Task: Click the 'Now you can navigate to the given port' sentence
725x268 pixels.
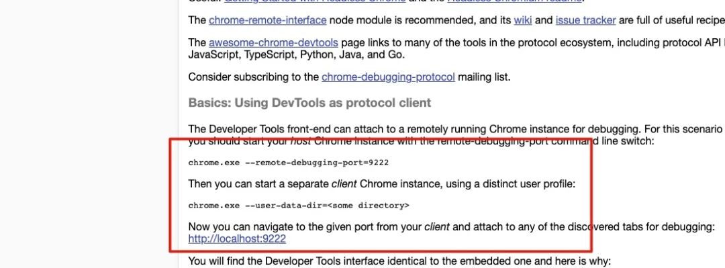Action: [x=452, y=227]
